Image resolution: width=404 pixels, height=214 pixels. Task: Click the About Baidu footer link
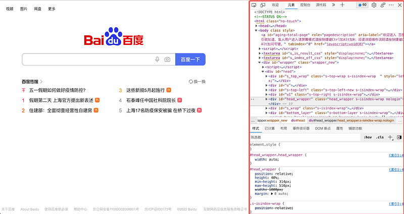(29, 209)
